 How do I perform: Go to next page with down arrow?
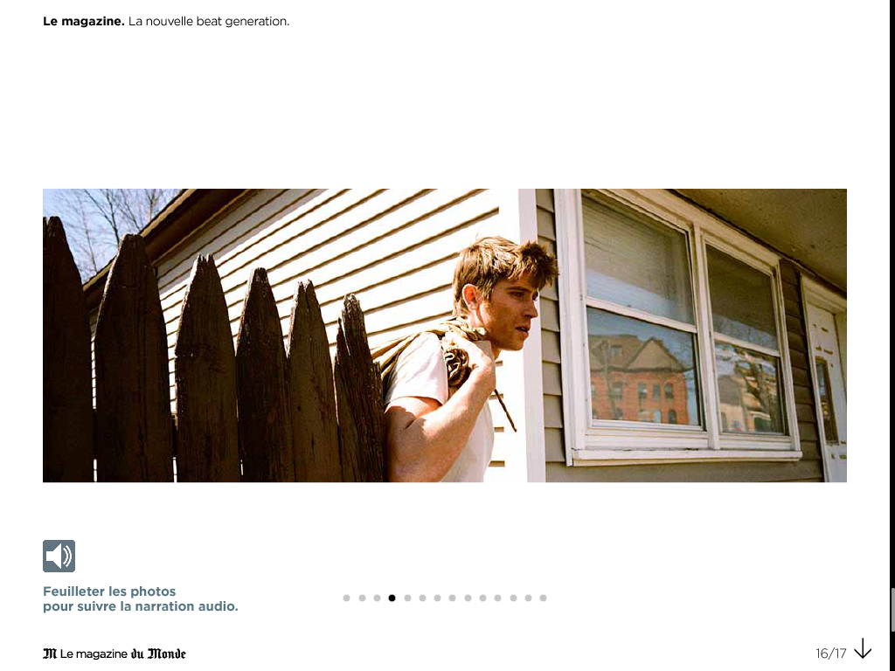click(x=863, y=649)
